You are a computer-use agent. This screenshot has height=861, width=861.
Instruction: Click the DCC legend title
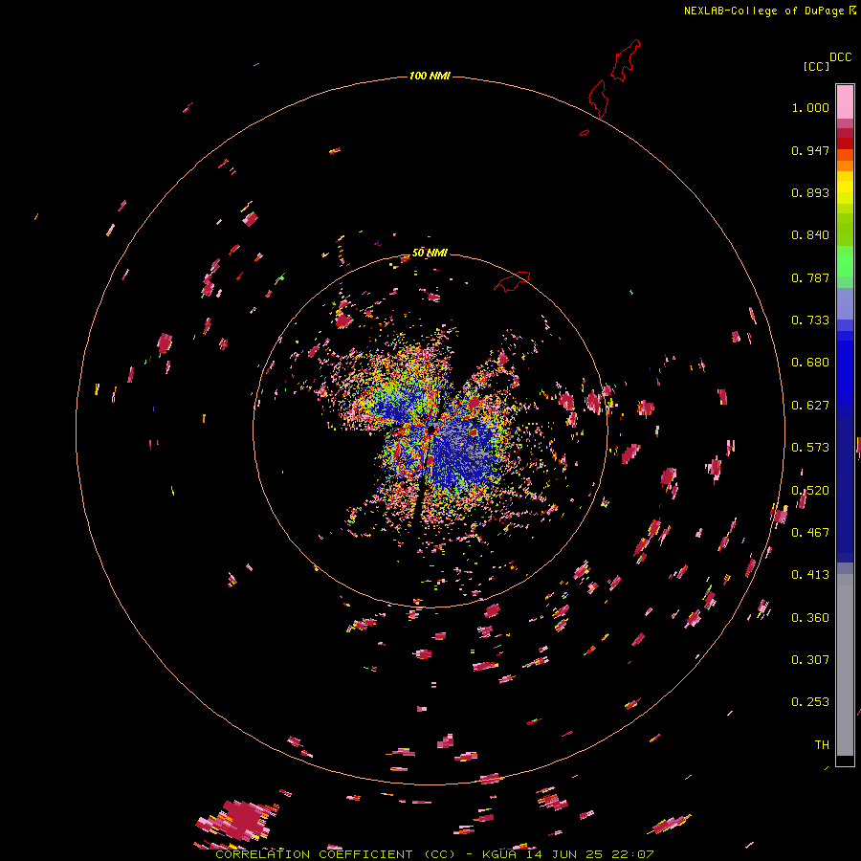[x=840, y=57]
